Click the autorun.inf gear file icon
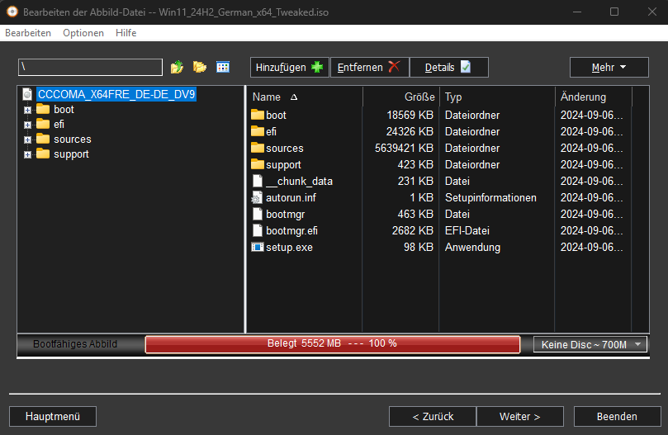The width and height of the screenshot is (668, 435). [257, 197]
